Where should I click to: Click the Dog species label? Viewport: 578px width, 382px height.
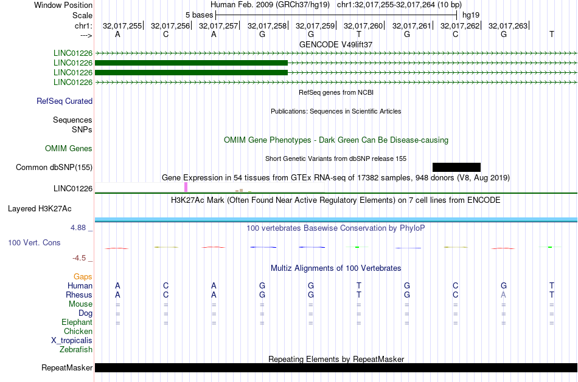[x=85, y=313]
